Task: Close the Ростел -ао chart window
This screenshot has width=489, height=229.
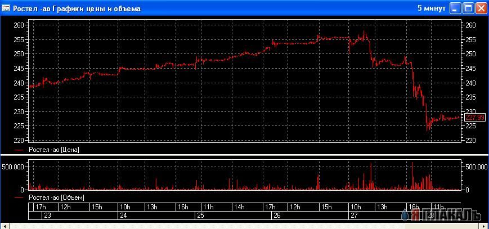Action: point(481,8)
